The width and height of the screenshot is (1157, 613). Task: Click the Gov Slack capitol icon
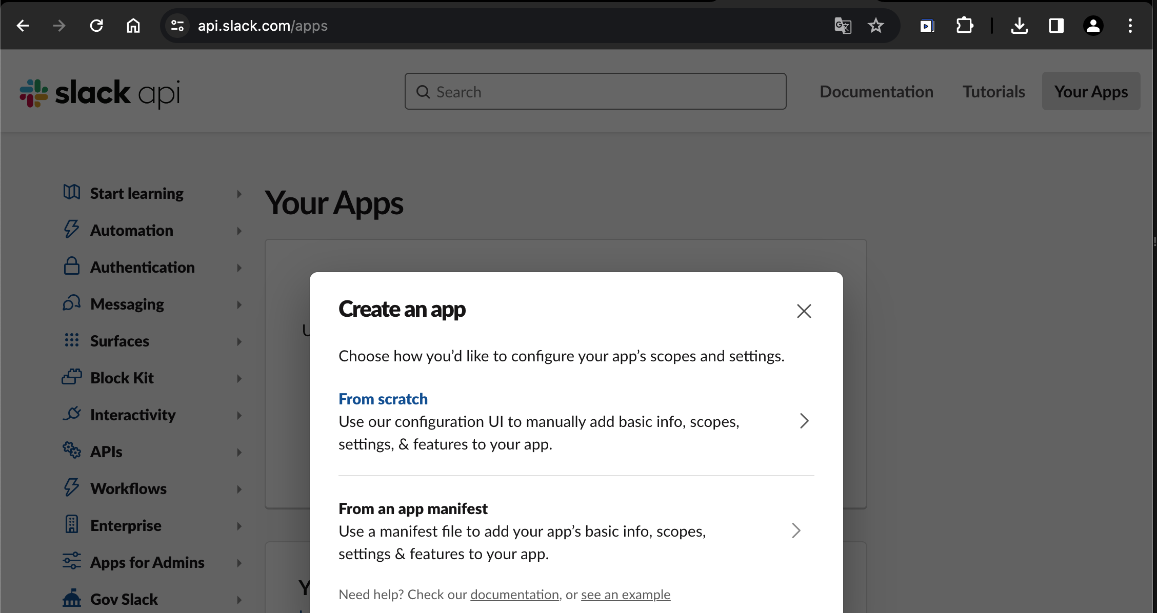[72, 598]
